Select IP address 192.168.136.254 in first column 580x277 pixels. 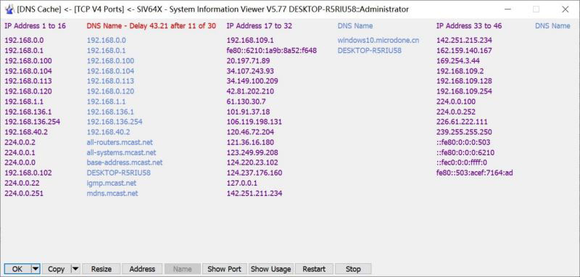[32, 122]
